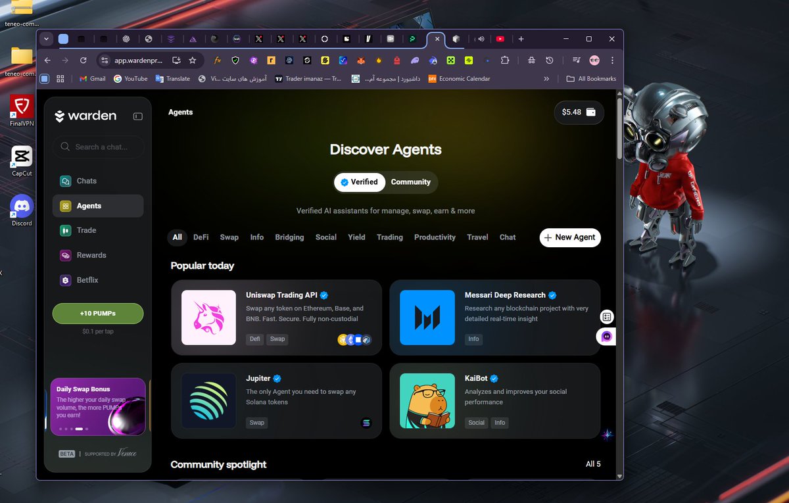Open the Translate bookmark
789x503 pixels.
[173, 79]
